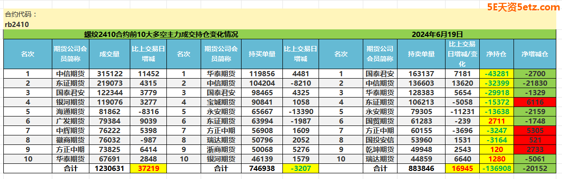Select the 海通期货 cell

pos(71,111)
